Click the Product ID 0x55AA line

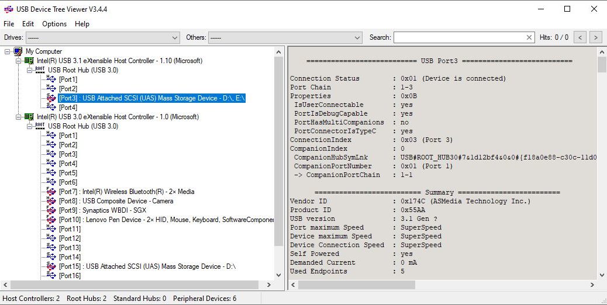357,210
